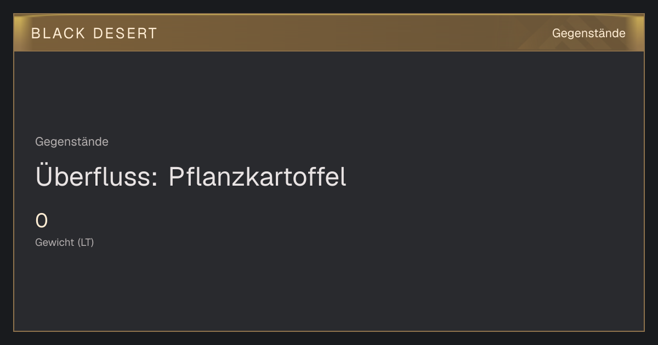The image size is (658, 345).
Task: Click the BLACK DESERT logo text
Action: coord(94,33)
